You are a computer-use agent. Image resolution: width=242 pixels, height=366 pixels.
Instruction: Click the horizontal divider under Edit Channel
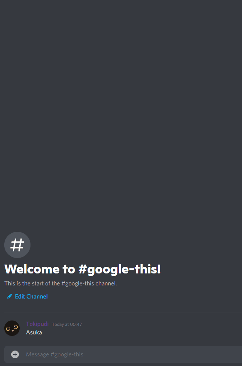click(x=123, y=312)
